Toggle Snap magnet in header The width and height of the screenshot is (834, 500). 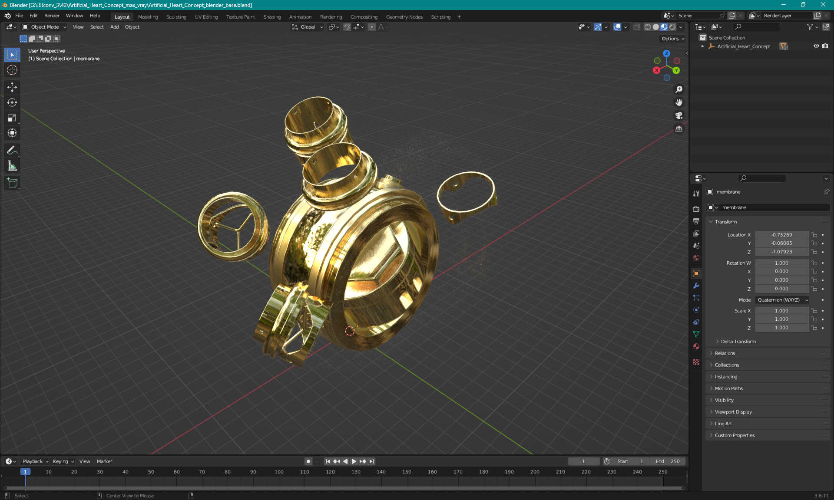(x=347, y=27)
